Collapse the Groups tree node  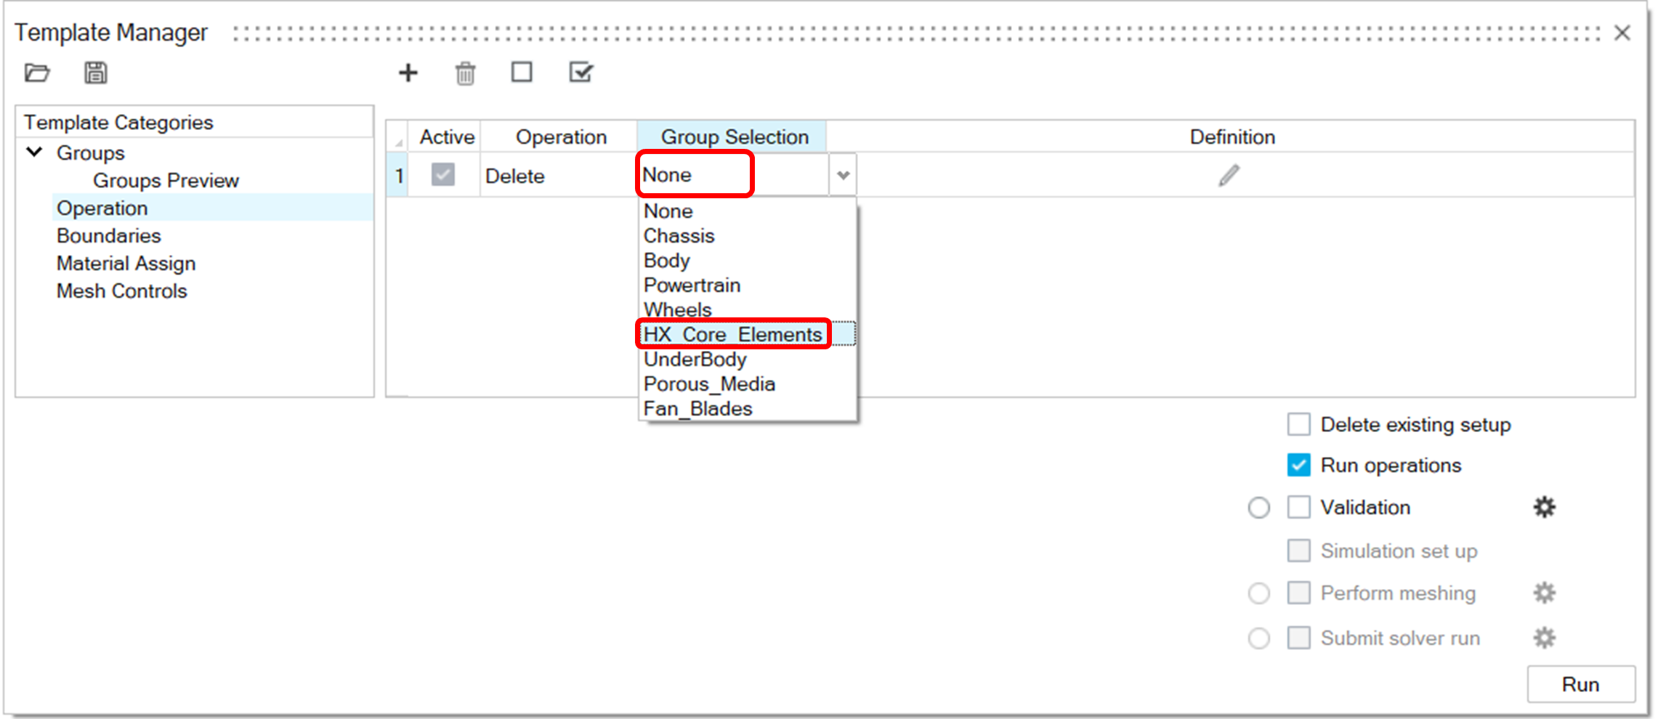coord(34,152)
